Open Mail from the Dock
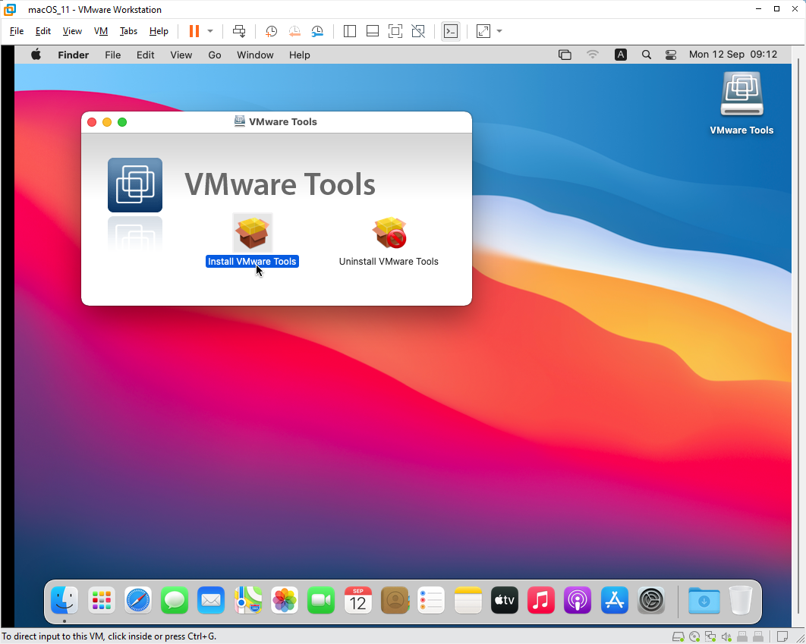 (x=211, y=600)
